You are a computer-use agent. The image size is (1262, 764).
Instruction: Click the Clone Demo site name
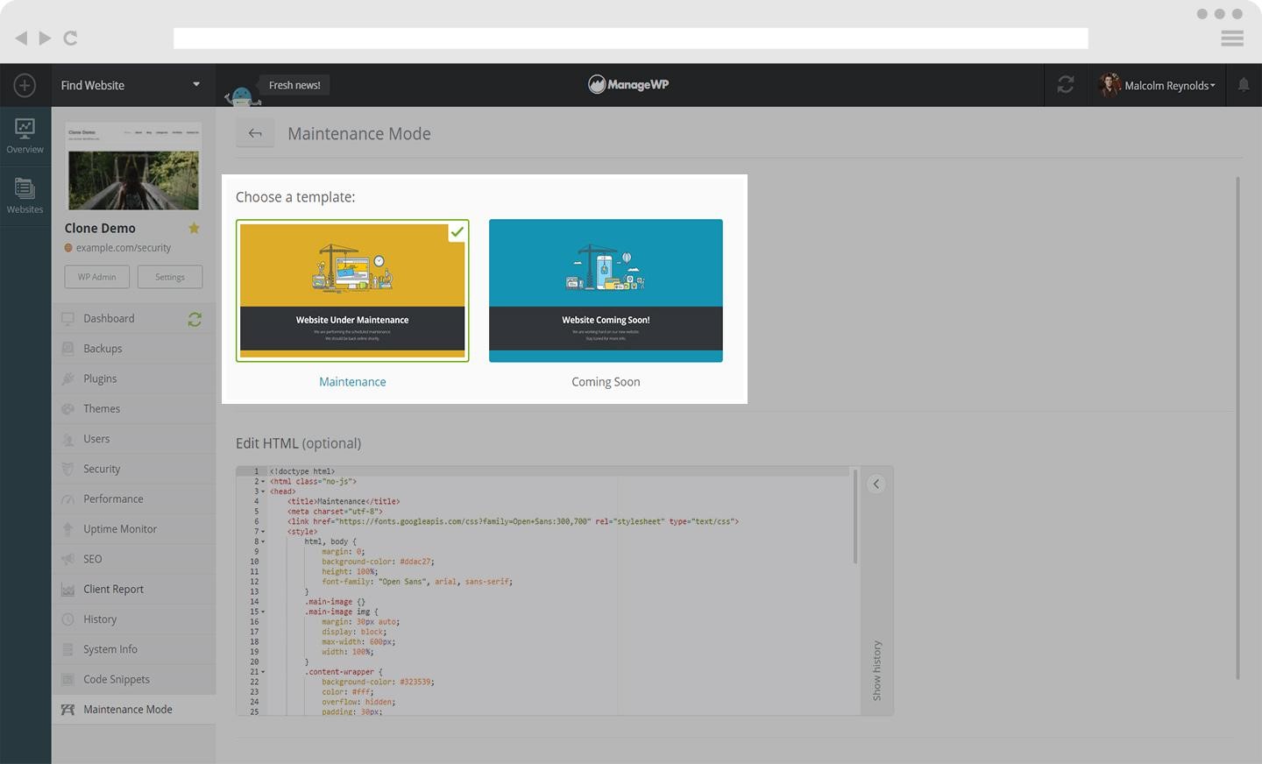[x=100, y=228]
